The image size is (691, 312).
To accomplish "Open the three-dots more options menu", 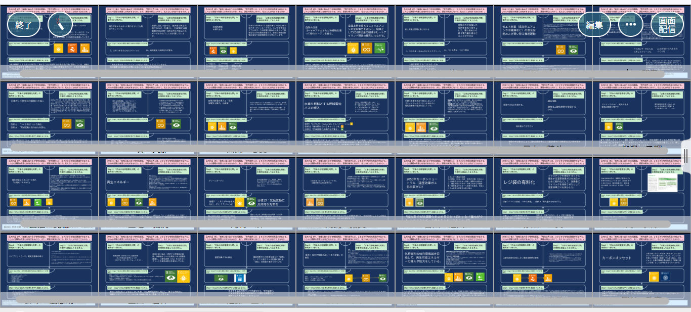I will pyautogui.click(x=631, y=24).
